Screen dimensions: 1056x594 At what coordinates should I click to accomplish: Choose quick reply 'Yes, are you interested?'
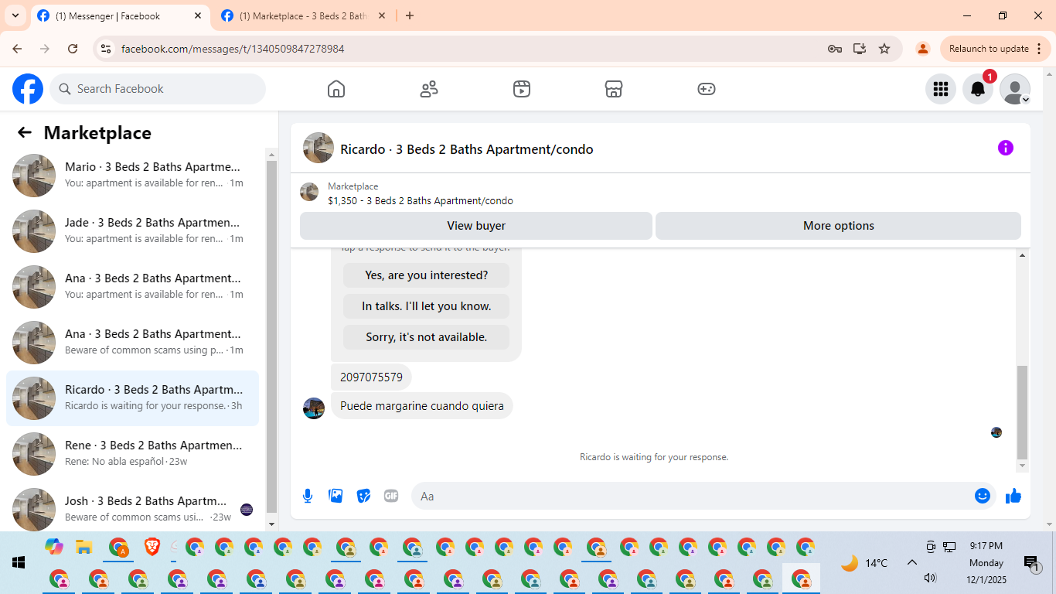click(x=427, y=275)
